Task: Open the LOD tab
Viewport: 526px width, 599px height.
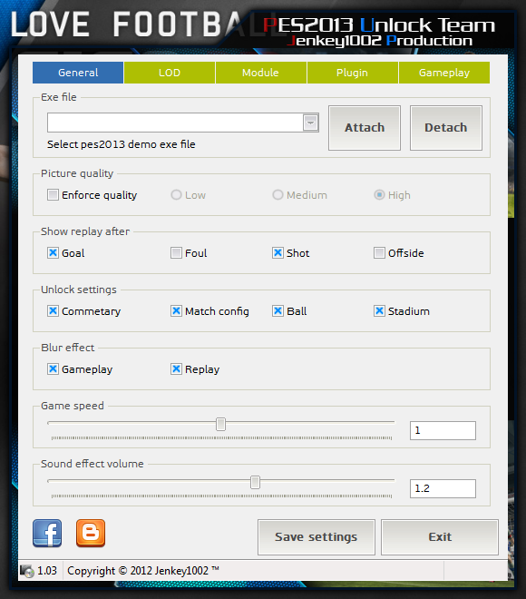Action: pyautogui.click(x=170, y=73)
